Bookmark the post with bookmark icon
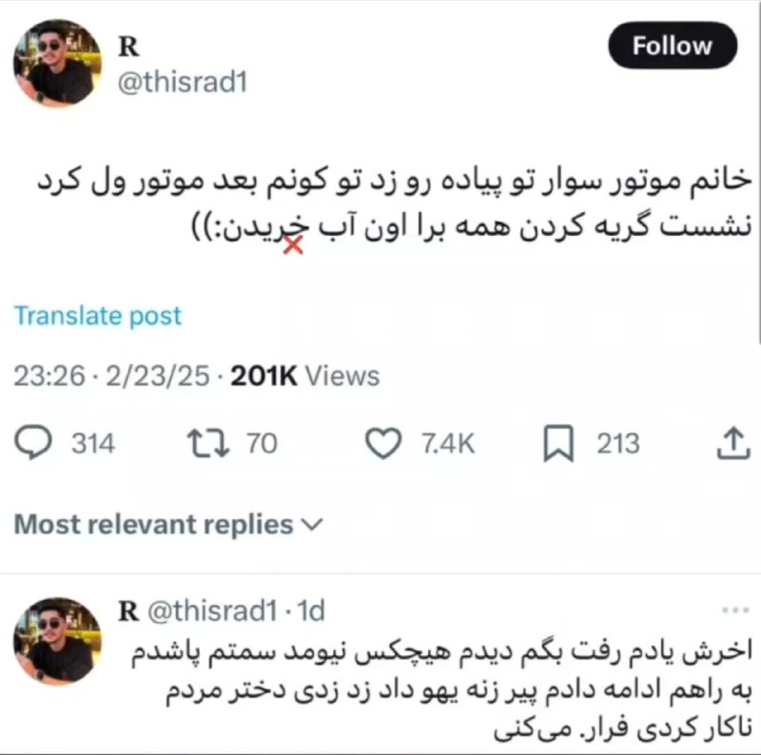The width and height of the screenshot is (761, 755). 558,442
